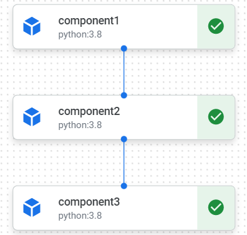The height and width of the screenshot is (235, 247).
Task: Click component2's green success checkmark
Action: pos(216,117)
